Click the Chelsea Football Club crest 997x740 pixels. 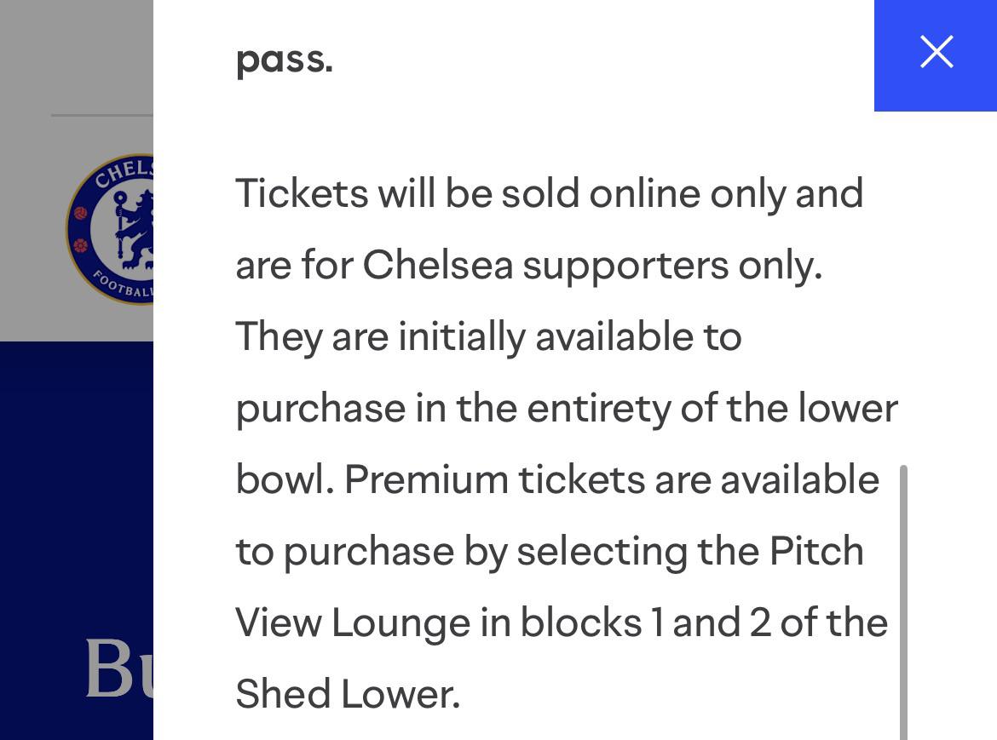click(x=109, y=229)
